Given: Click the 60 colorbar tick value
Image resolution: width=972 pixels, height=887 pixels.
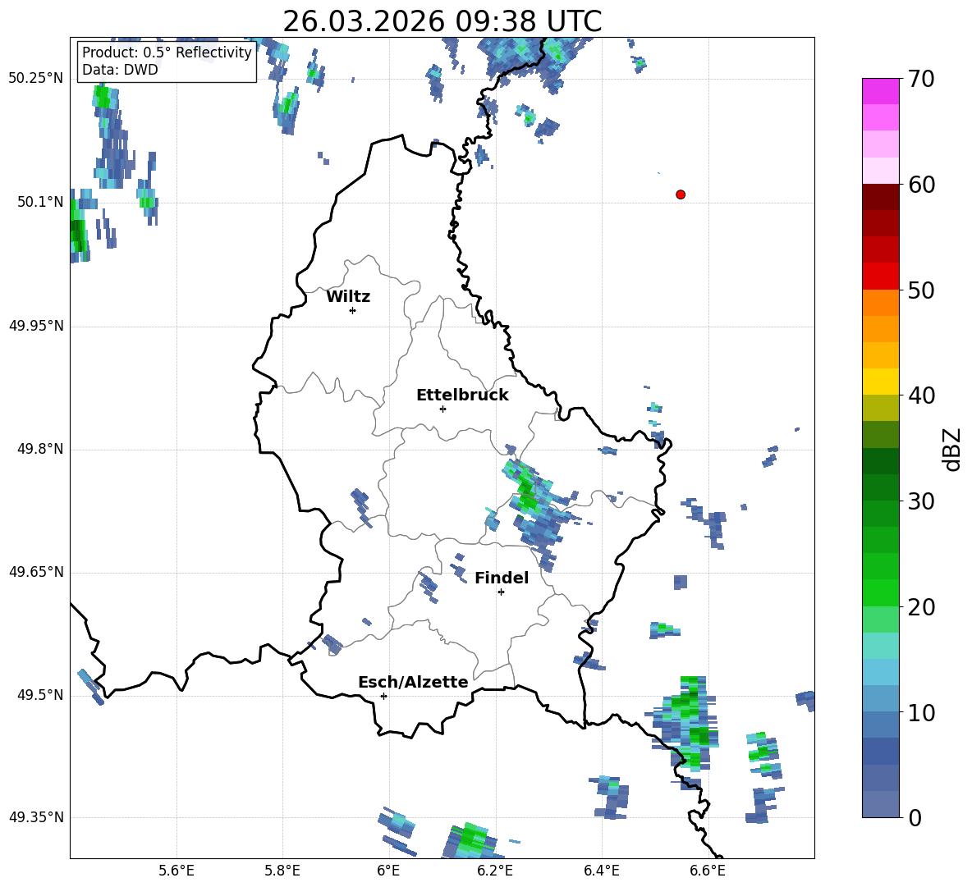Looking at the screenshot, I should (x=921, y=185).
